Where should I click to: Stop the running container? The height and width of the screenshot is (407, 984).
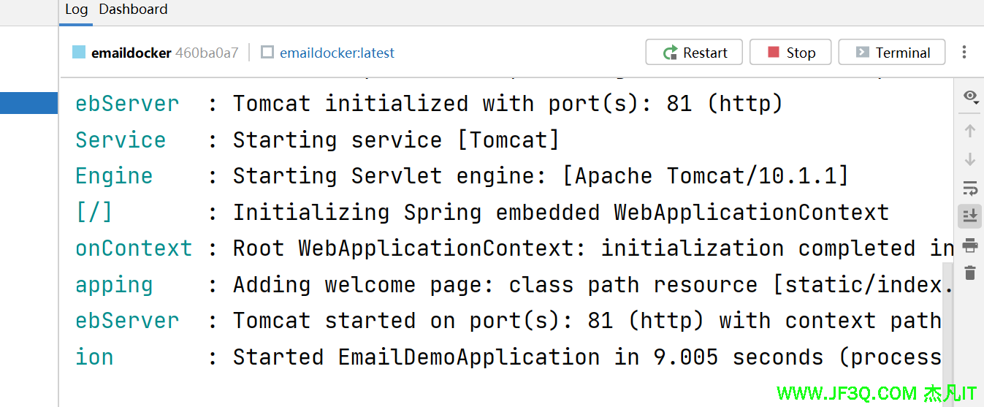(x=790, y=53)
